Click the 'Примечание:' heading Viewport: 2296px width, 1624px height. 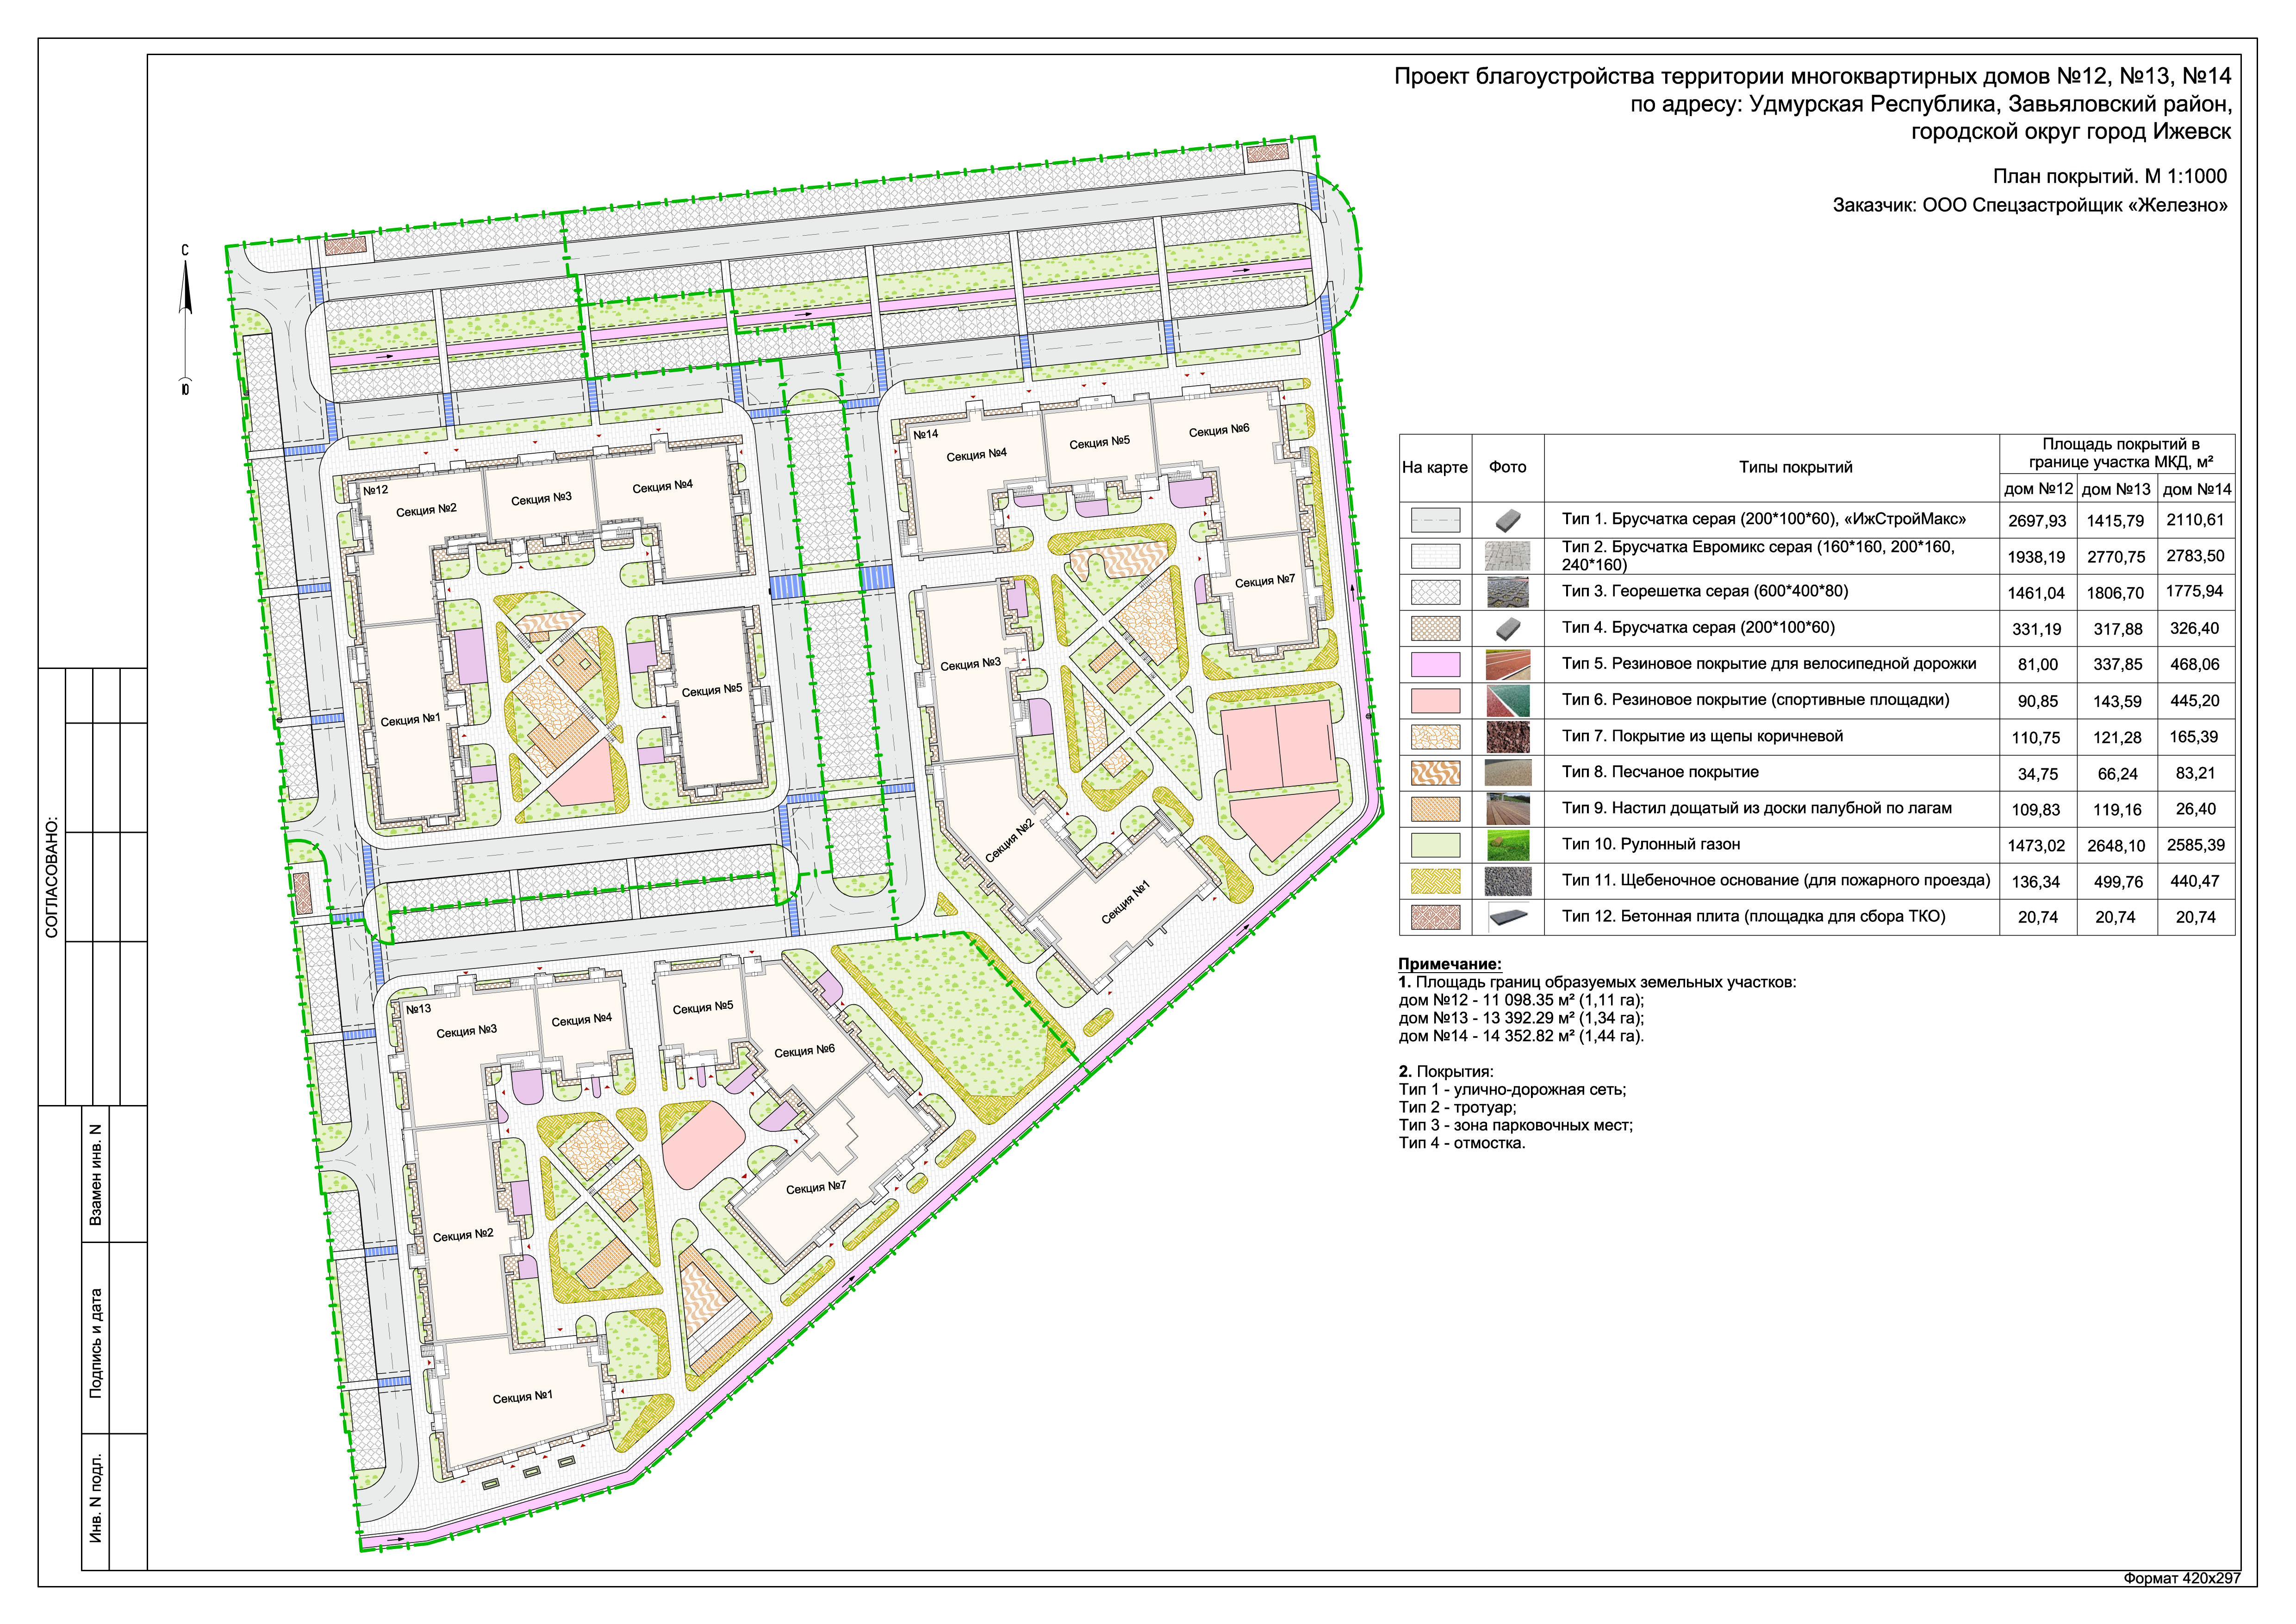tap(1450, 965)
